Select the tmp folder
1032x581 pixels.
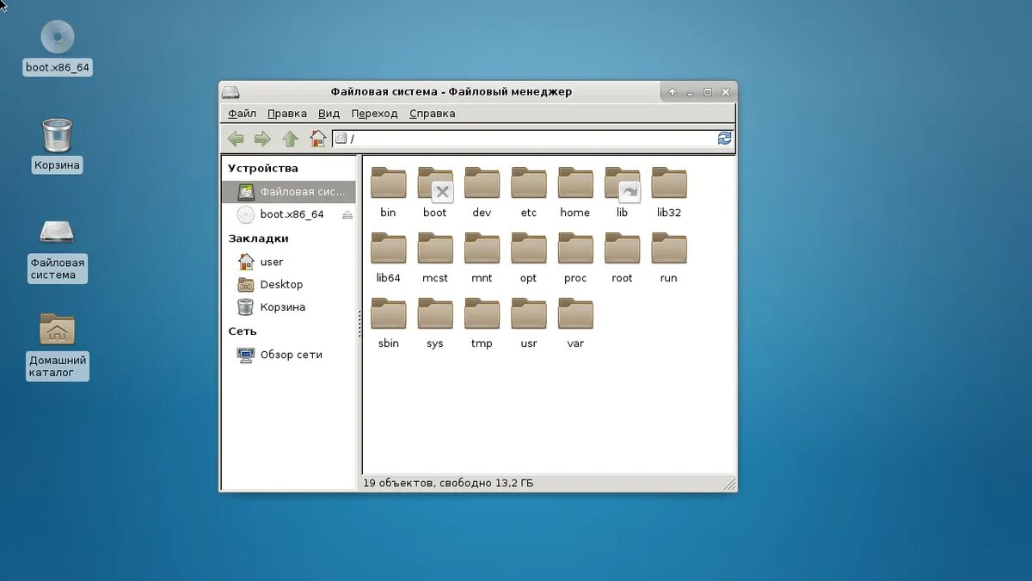coord(482,324)
